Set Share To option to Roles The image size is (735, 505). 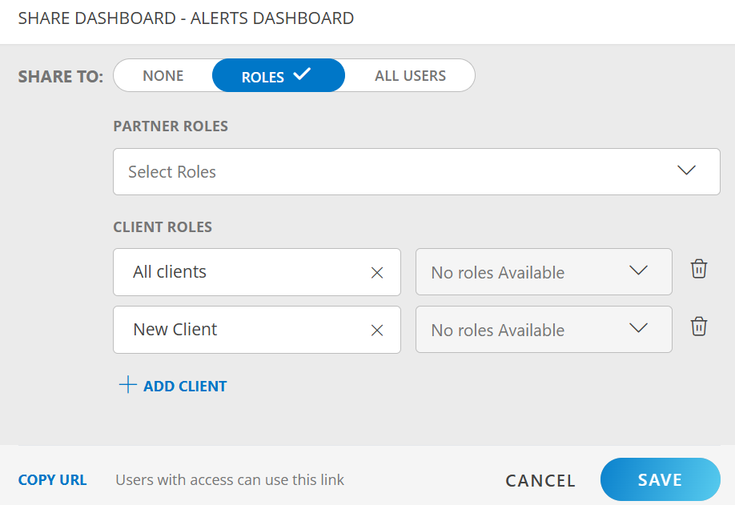pyautogui.click(x=264, y=77)
